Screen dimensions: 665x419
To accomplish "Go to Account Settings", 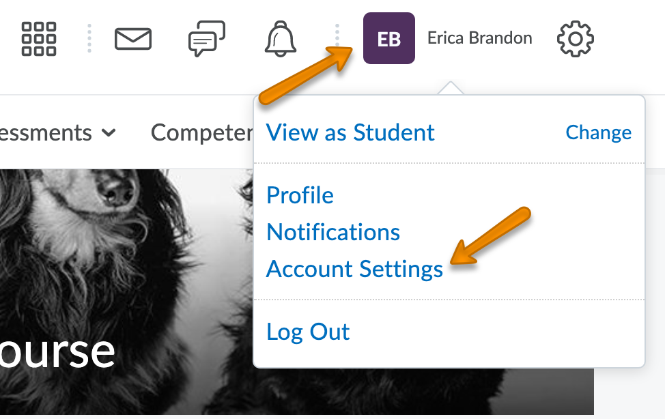I will tap(354, 269).
